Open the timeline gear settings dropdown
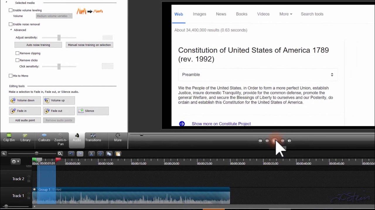Screen dimensions: 375x210 (15, 161)
